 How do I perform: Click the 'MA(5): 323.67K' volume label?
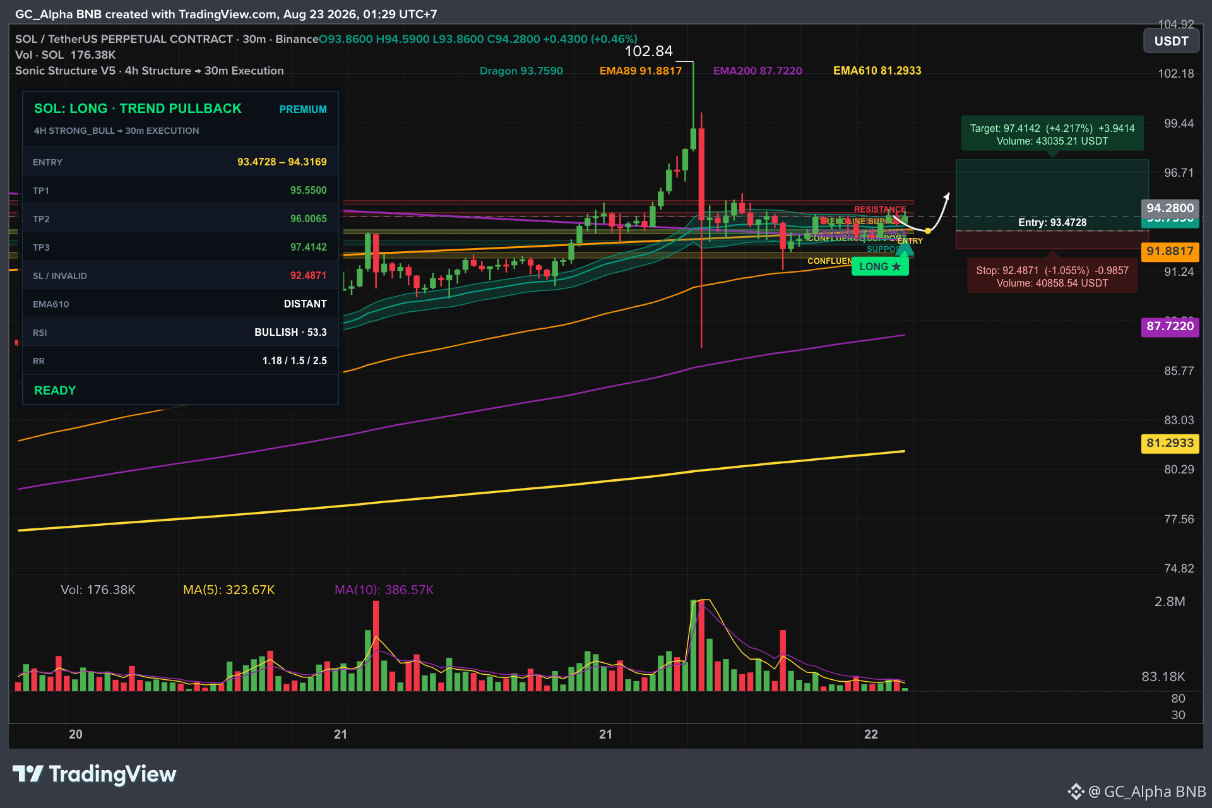pyautogui.click(x=229, y=590)
